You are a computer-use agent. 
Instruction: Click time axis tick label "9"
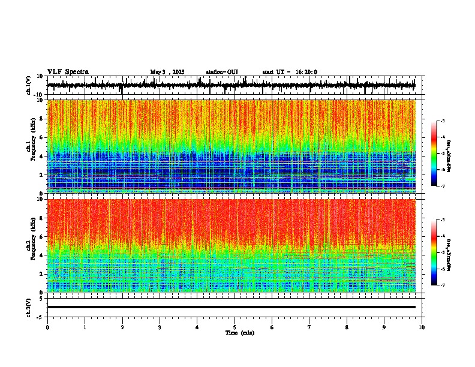384,327
